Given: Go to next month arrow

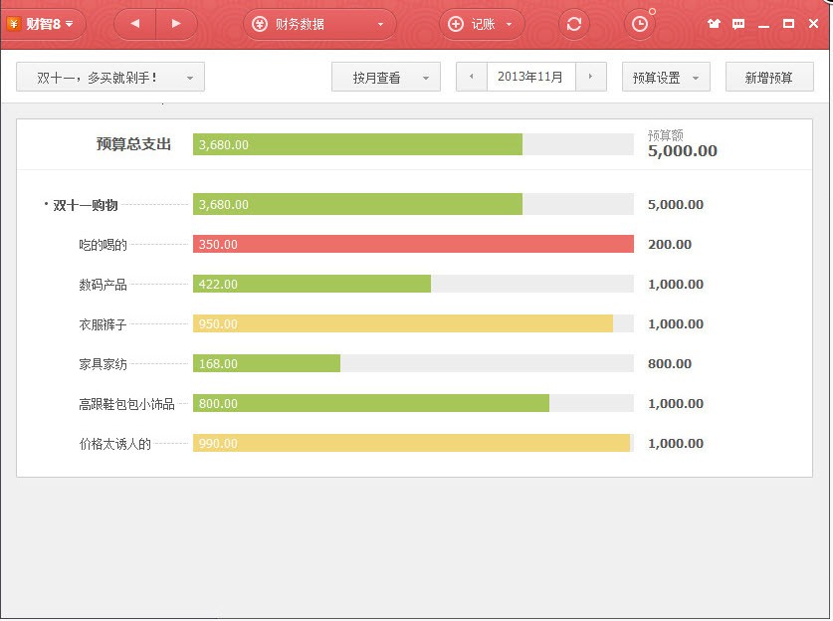Looking at the screenshot, I should (590, 77).
